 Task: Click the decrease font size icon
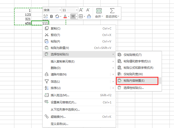click(x=88, y=10)
